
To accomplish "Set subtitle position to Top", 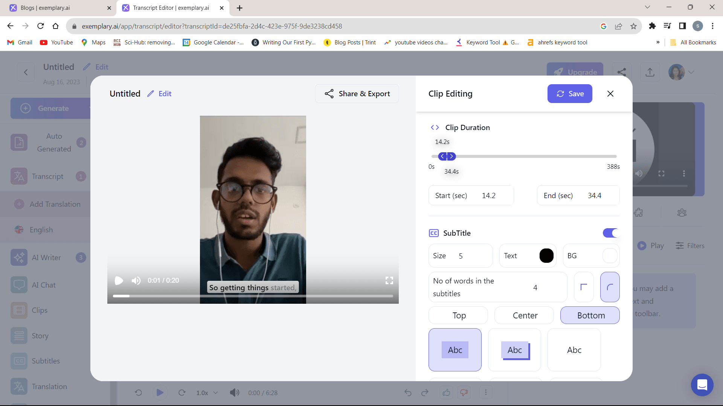I will [x=458, y=315].
